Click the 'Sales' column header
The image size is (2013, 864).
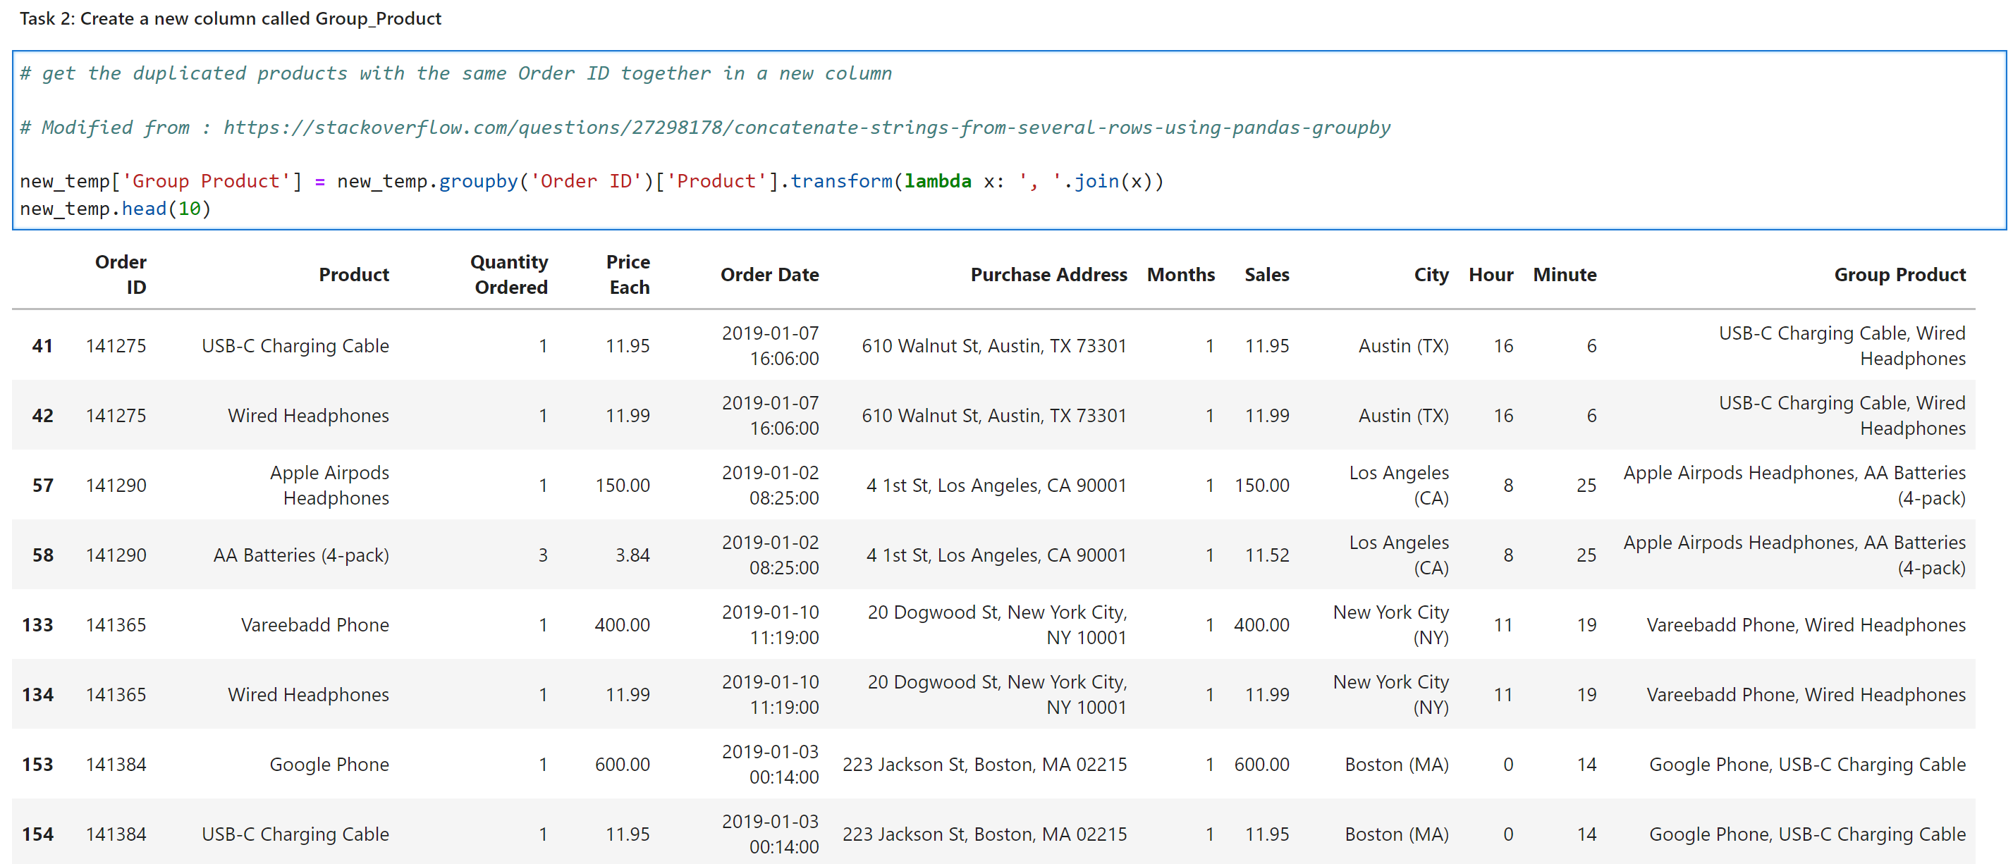[x=1267, y=274]
